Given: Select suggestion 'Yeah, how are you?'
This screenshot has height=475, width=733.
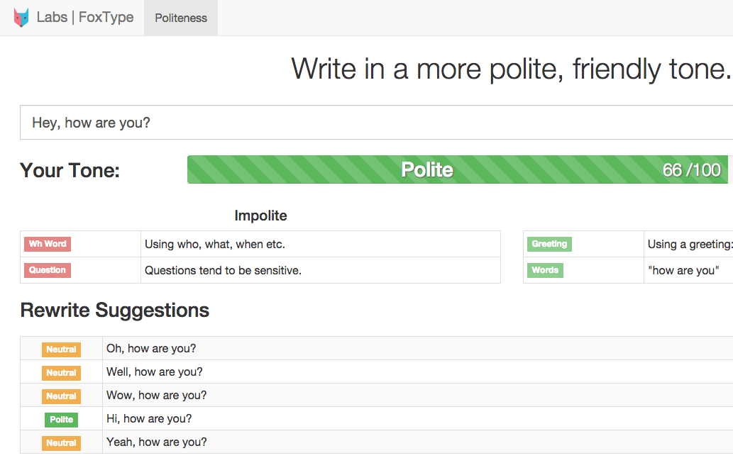Looking at the screenshot, I should pos(157,442).
